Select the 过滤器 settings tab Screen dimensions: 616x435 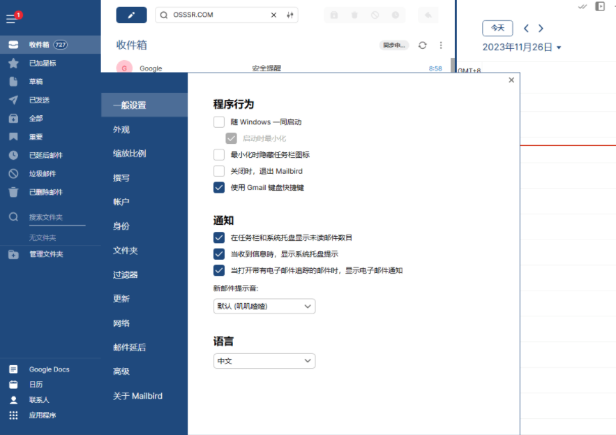point(126,275)
